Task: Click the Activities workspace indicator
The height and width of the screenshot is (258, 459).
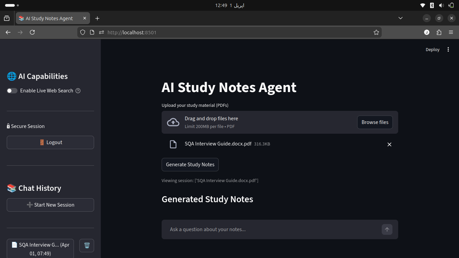Action: (x=12, y=5)
